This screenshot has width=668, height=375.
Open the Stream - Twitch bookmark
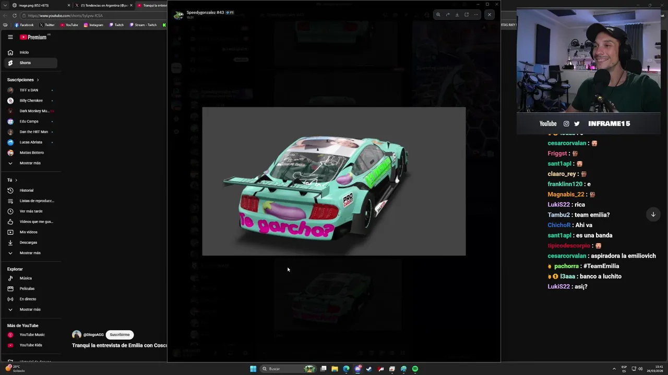tap(143, 25)
